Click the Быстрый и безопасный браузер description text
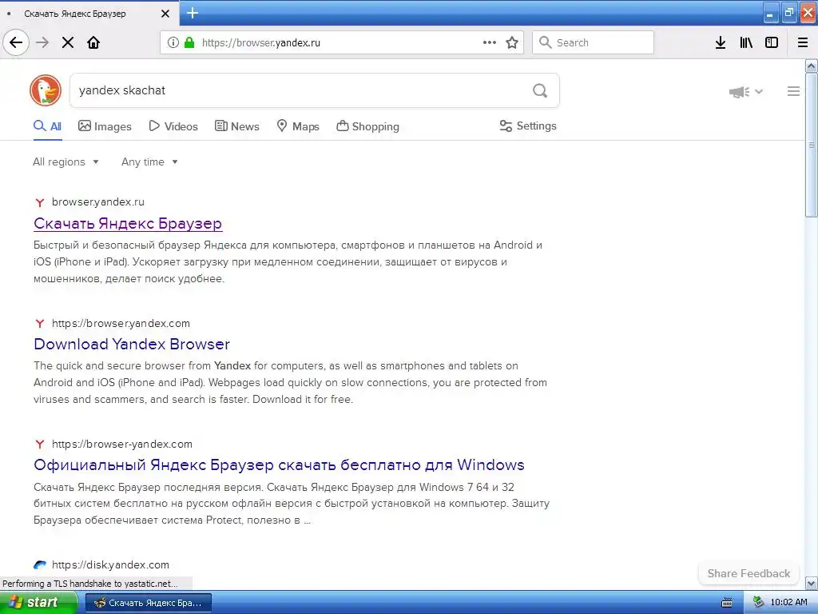The width and height of the screenshot is (818, 614). coord(288,261)
